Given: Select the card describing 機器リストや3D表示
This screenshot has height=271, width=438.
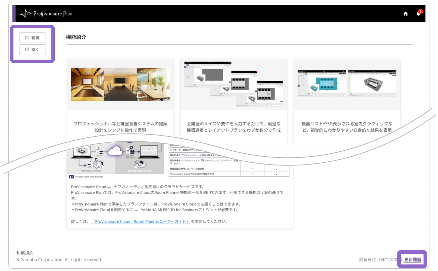Looking at the screenshot, I should (347, 101).
